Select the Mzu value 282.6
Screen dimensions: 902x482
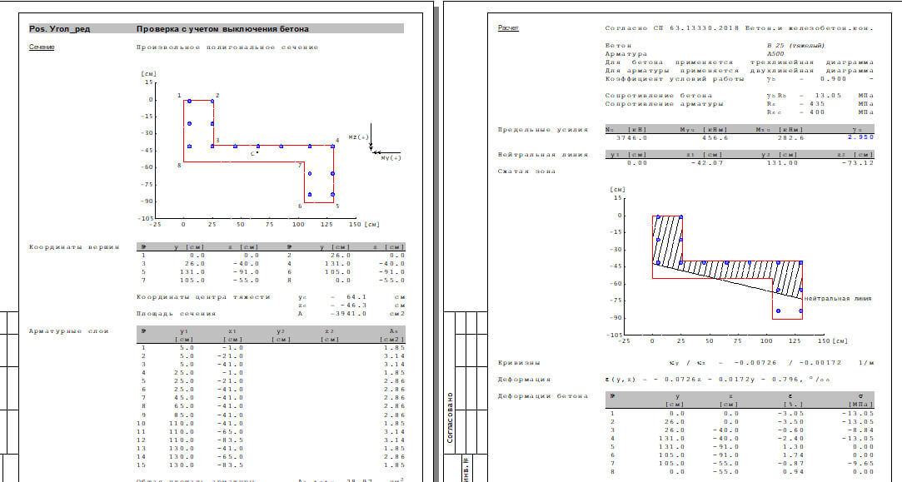(791, 138)
